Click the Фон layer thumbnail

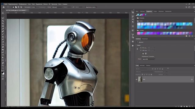140,79
